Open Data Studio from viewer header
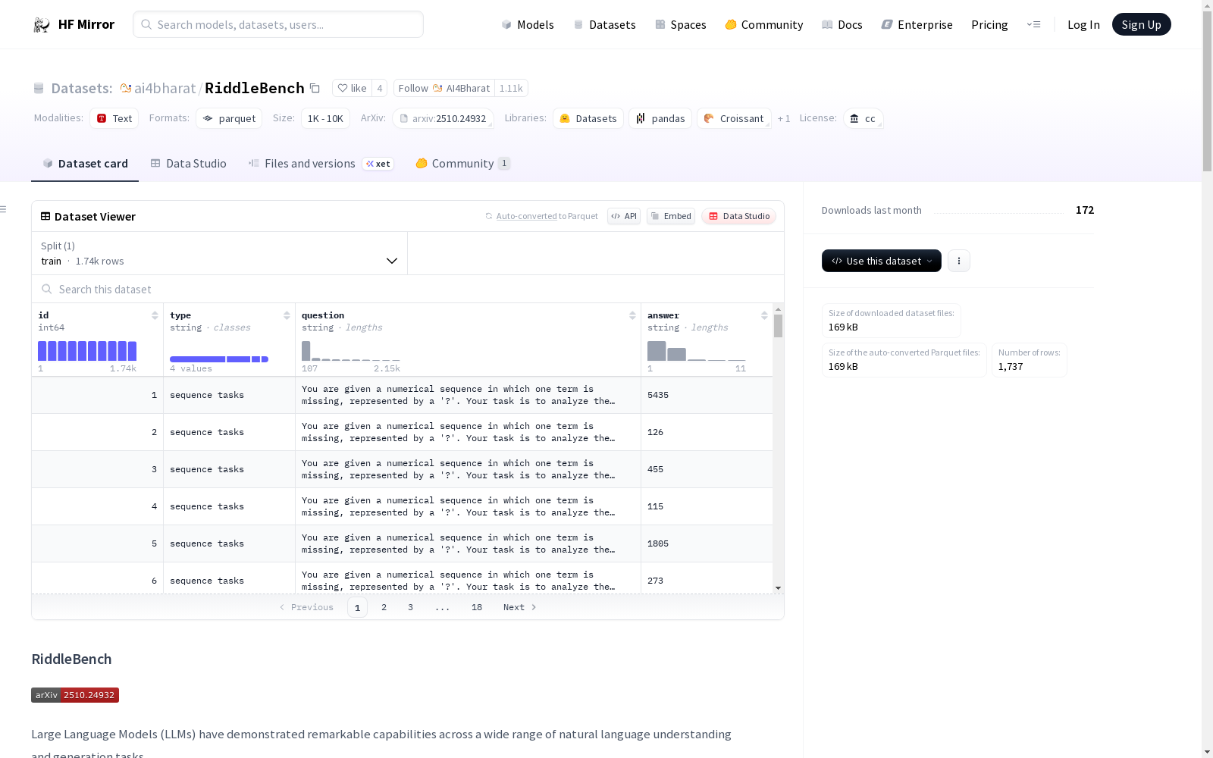The image size is (1213, 758). (x=738, y=216)
